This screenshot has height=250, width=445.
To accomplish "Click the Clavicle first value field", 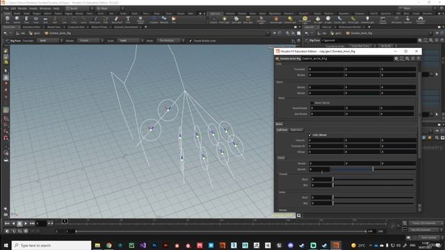I will point(326,140).
